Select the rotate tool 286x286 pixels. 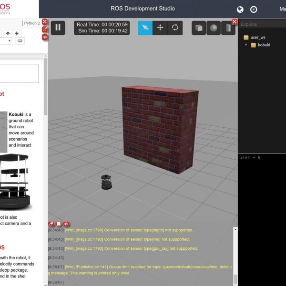click(175, 28)
